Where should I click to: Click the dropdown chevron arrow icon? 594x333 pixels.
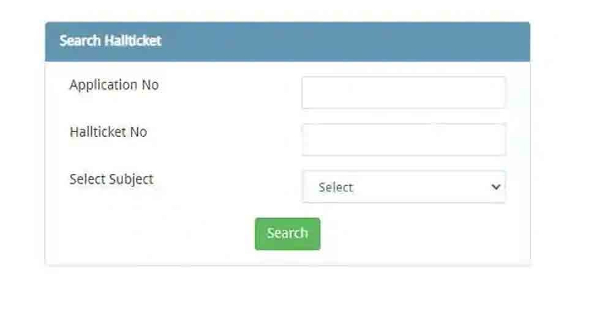point(496,187)
